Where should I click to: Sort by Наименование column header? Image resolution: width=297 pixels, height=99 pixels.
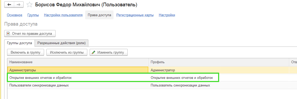pyautogui.click(x=78, y=62)
